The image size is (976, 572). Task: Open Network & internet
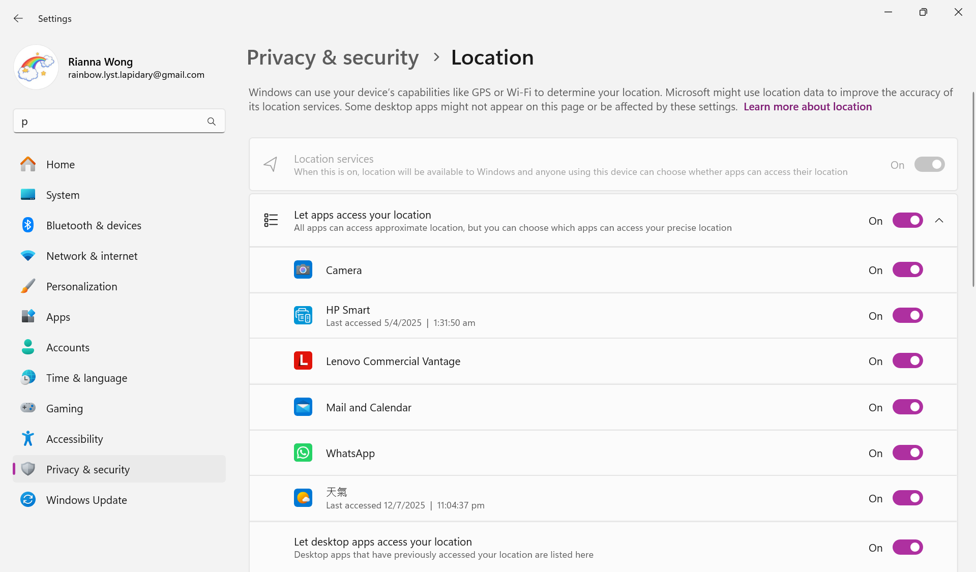[120, 256]
